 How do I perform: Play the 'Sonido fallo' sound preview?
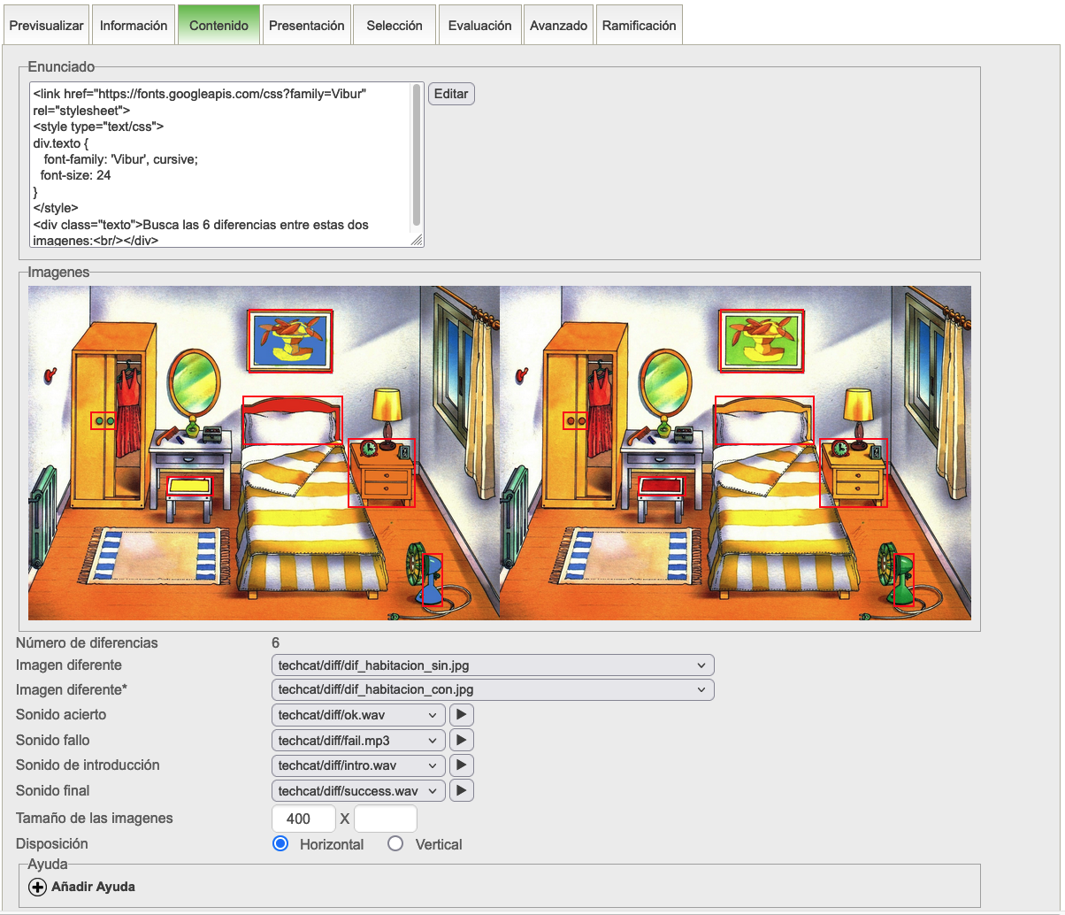[x=462, y=741]
